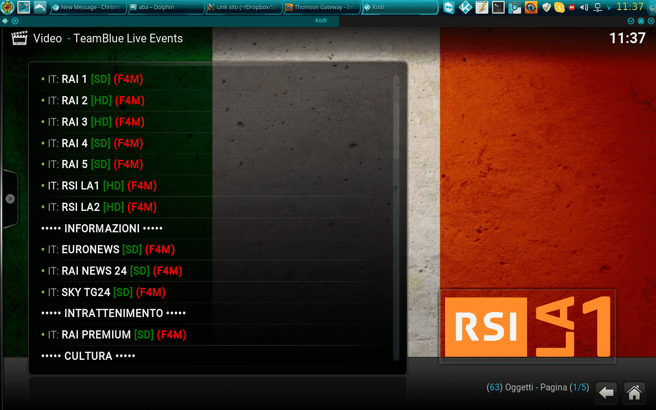Open the network tray icon
656x410 pixels.
tap(598, 7)
